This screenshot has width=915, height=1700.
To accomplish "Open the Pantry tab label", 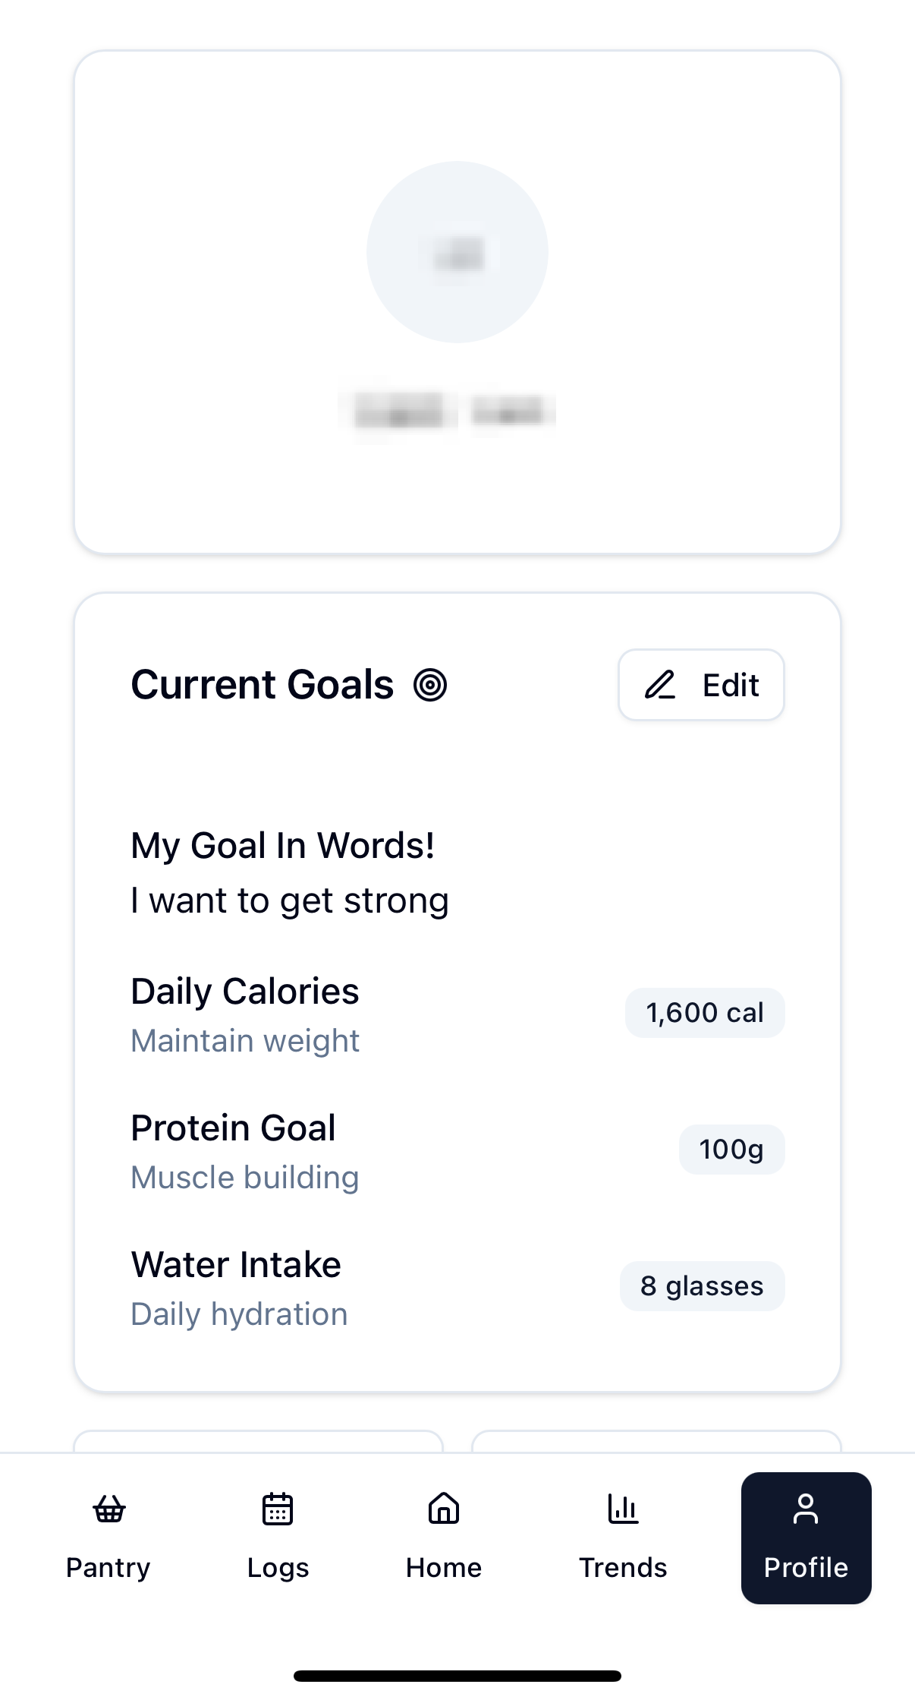I will tap(108, 1567).
